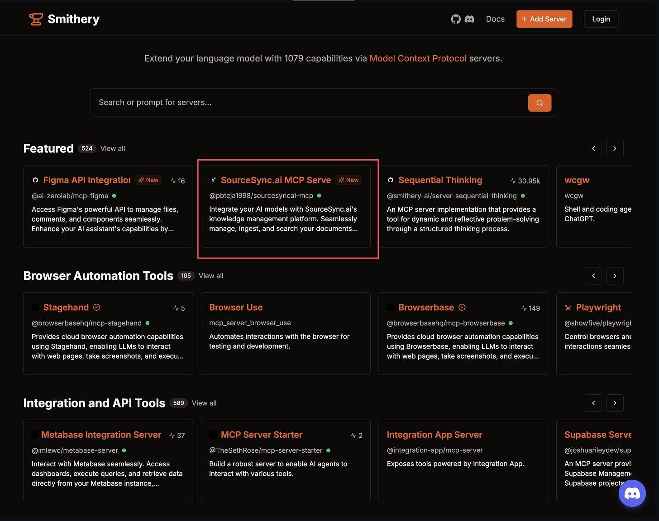Open the Supabase Server card title
The height and width of the screenshot is (521, 659).
pos(598,435)
